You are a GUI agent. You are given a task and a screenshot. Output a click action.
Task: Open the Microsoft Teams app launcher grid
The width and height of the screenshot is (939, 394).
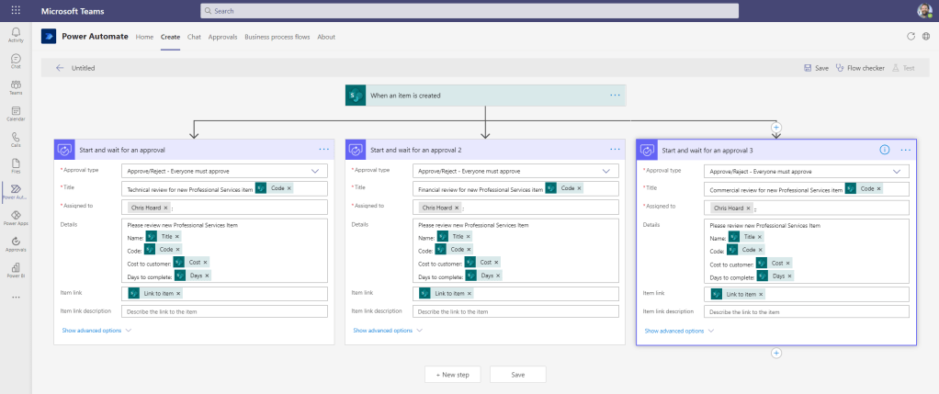(x=16, y=10)
